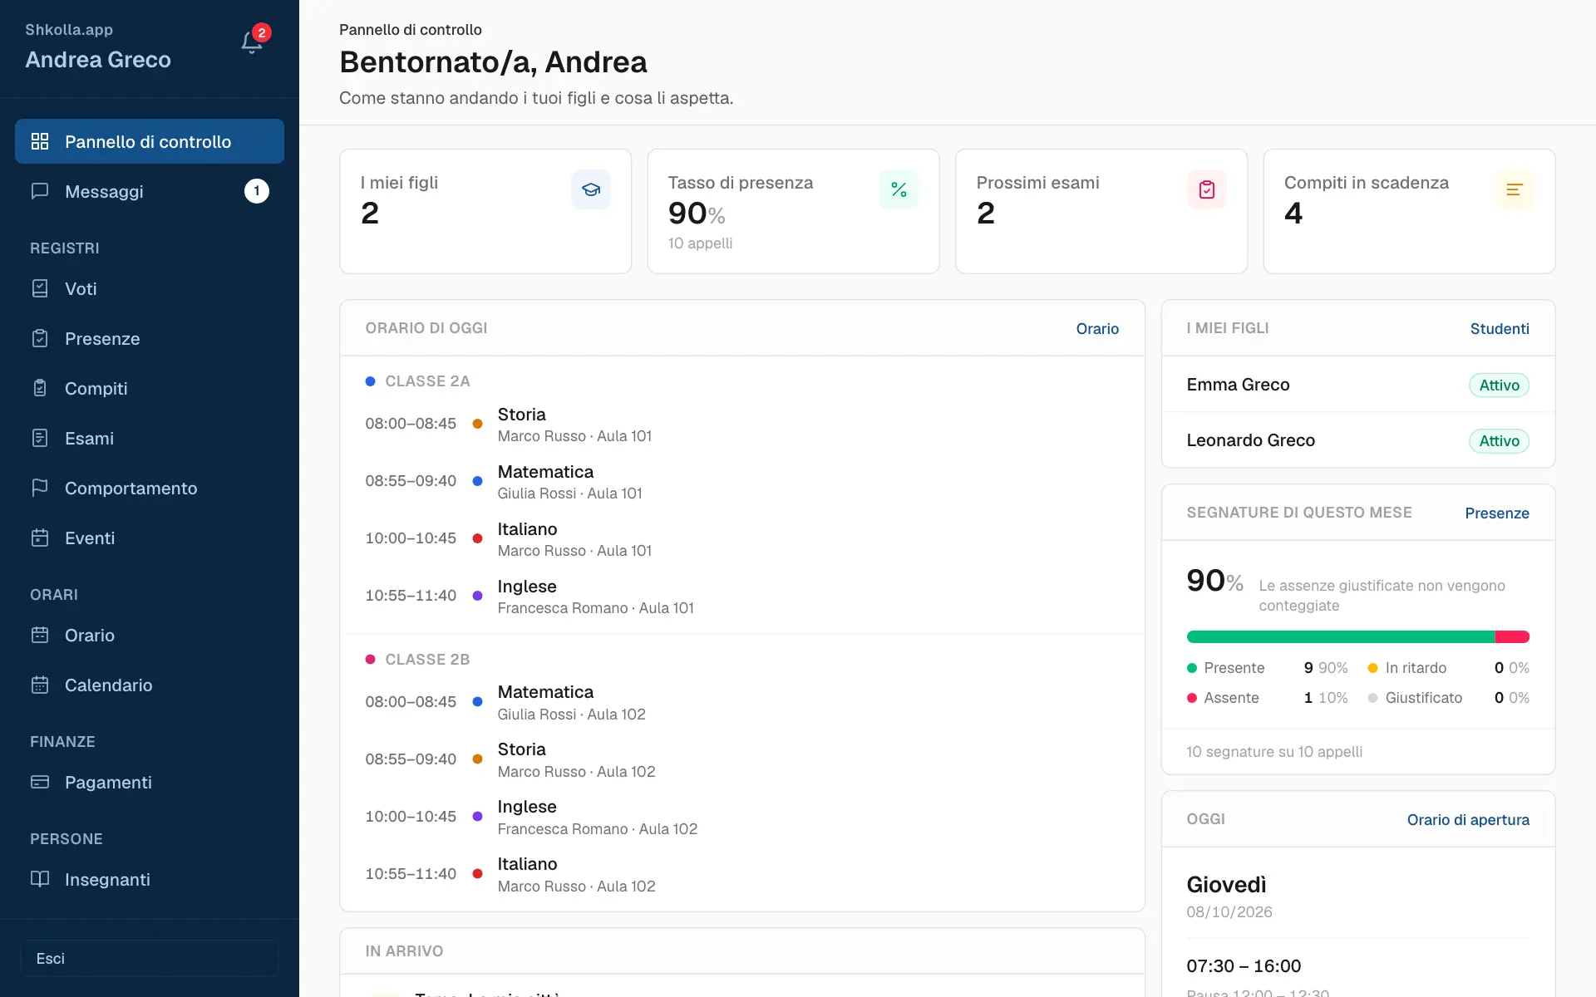Open the Orario di apertura link
Screen dimensions: 1596x997
tap(1468, 819)
